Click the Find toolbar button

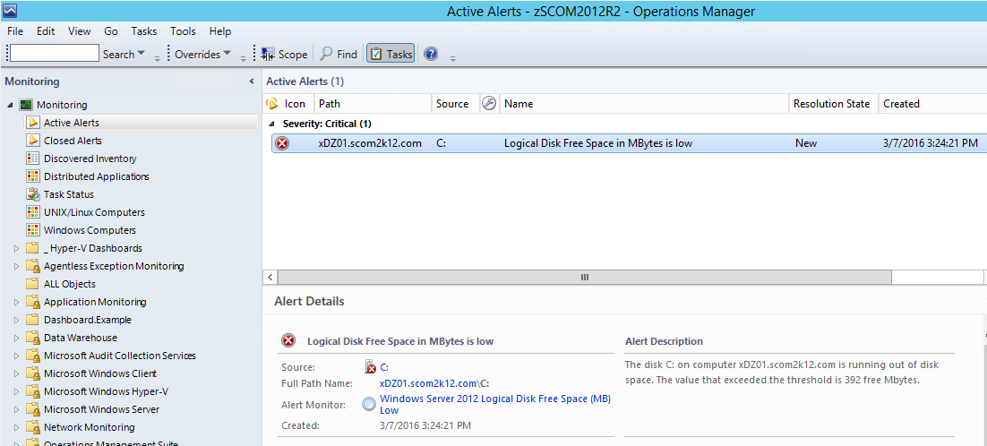[339, 54]
